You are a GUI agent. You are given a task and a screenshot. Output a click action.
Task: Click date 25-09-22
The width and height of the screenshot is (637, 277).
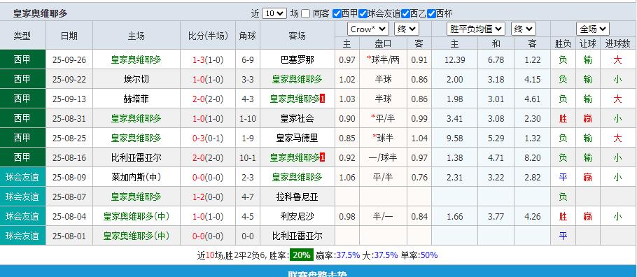pyautogui.click(x=69, y=79)
